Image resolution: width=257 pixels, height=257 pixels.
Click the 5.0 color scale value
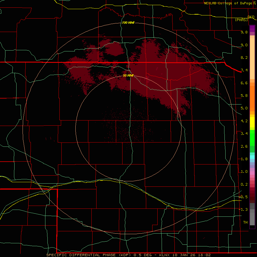coord(244,108)
